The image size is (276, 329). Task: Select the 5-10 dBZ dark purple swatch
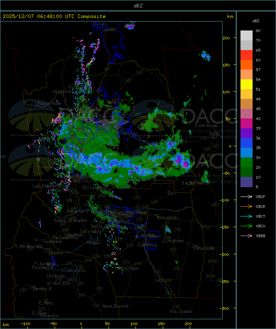click(246, 182)
